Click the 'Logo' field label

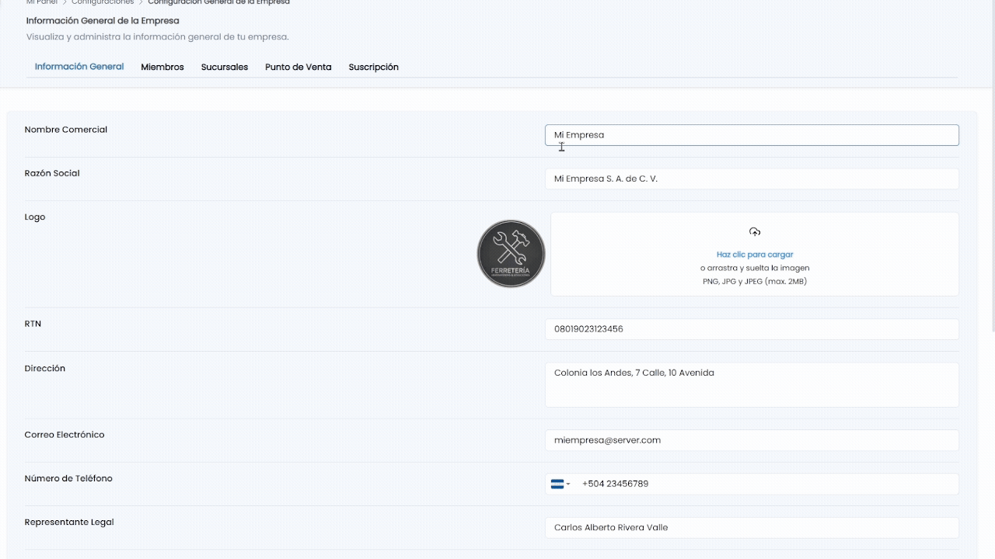tap(35, 217)
